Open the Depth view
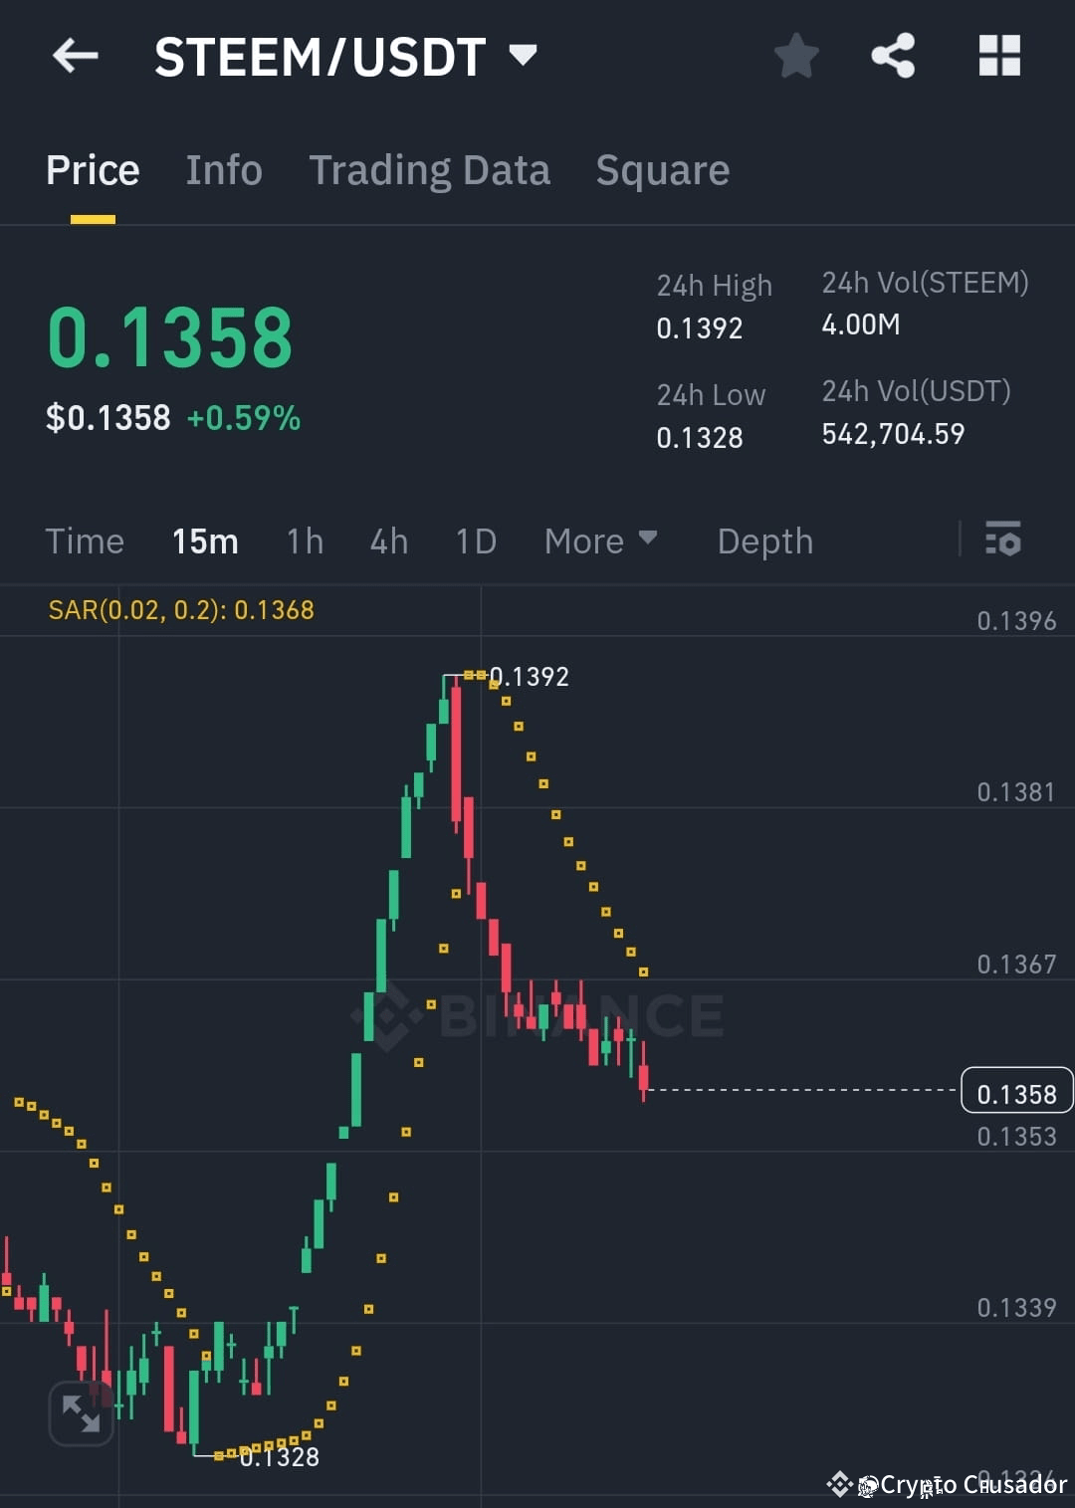The image size is (1075, 1508). click(x=764, y=540)
